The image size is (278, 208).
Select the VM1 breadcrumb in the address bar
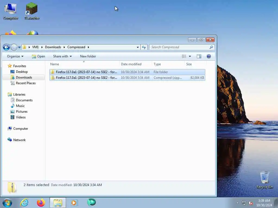coord(35,47)
